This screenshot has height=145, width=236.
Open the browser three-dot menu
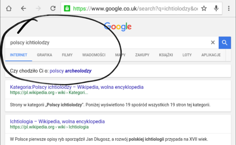[x=229, y=8]
